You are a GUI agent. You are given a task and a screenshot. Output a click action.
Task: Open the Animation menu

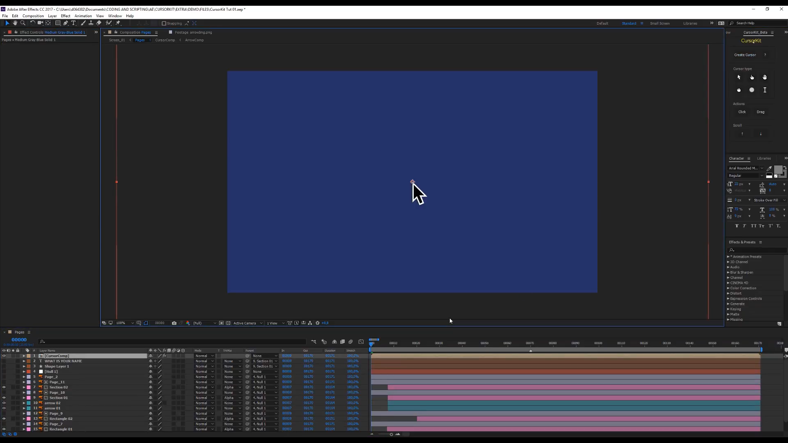tap(83, 16)
